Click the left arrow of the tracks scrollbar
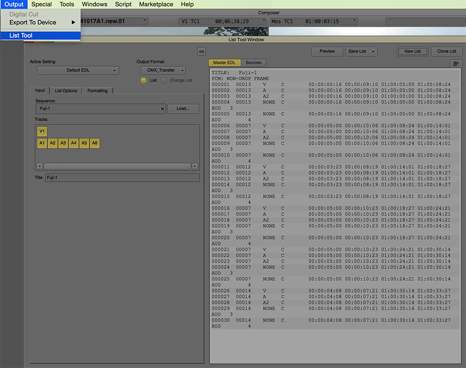The width and height of the screenshot is (466, 368). [40, 166]
